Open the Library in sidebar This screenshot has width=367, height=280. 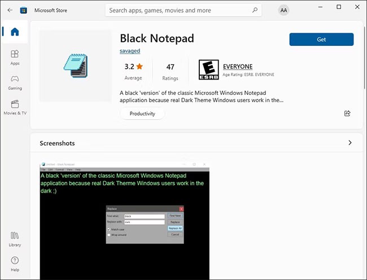pos(15,238)
